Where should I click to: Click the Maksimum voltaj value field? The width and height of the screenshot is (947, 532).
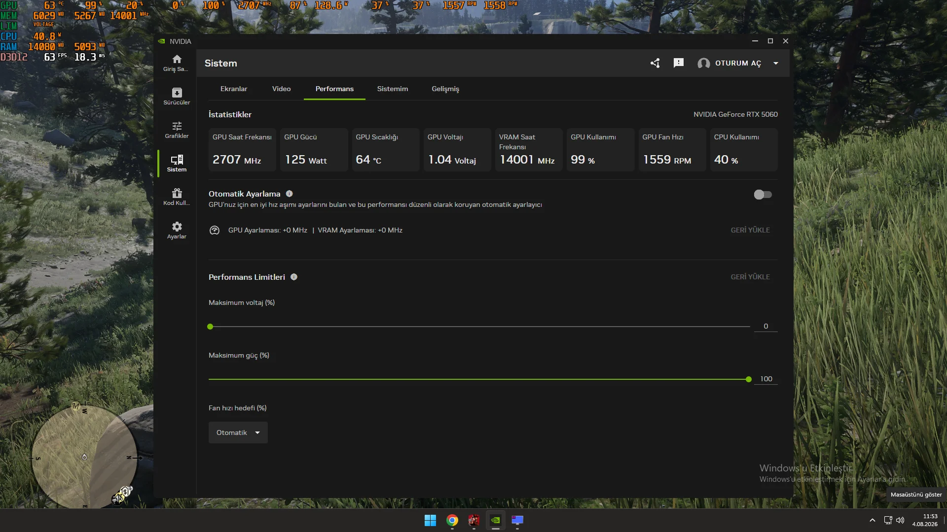click(766, 326)
